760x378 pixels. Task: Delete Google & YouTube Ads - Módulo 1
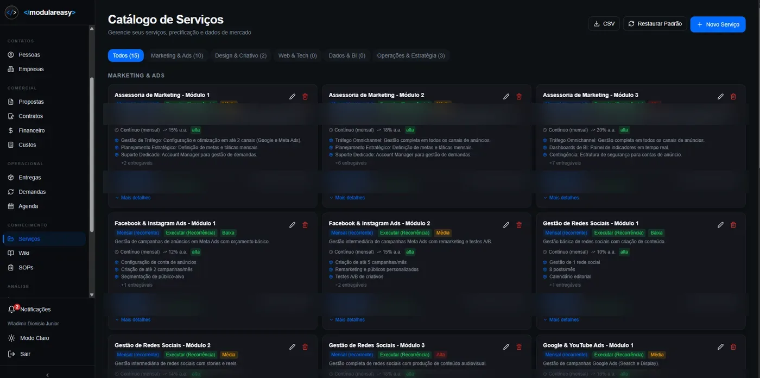(x=733, y=346)
